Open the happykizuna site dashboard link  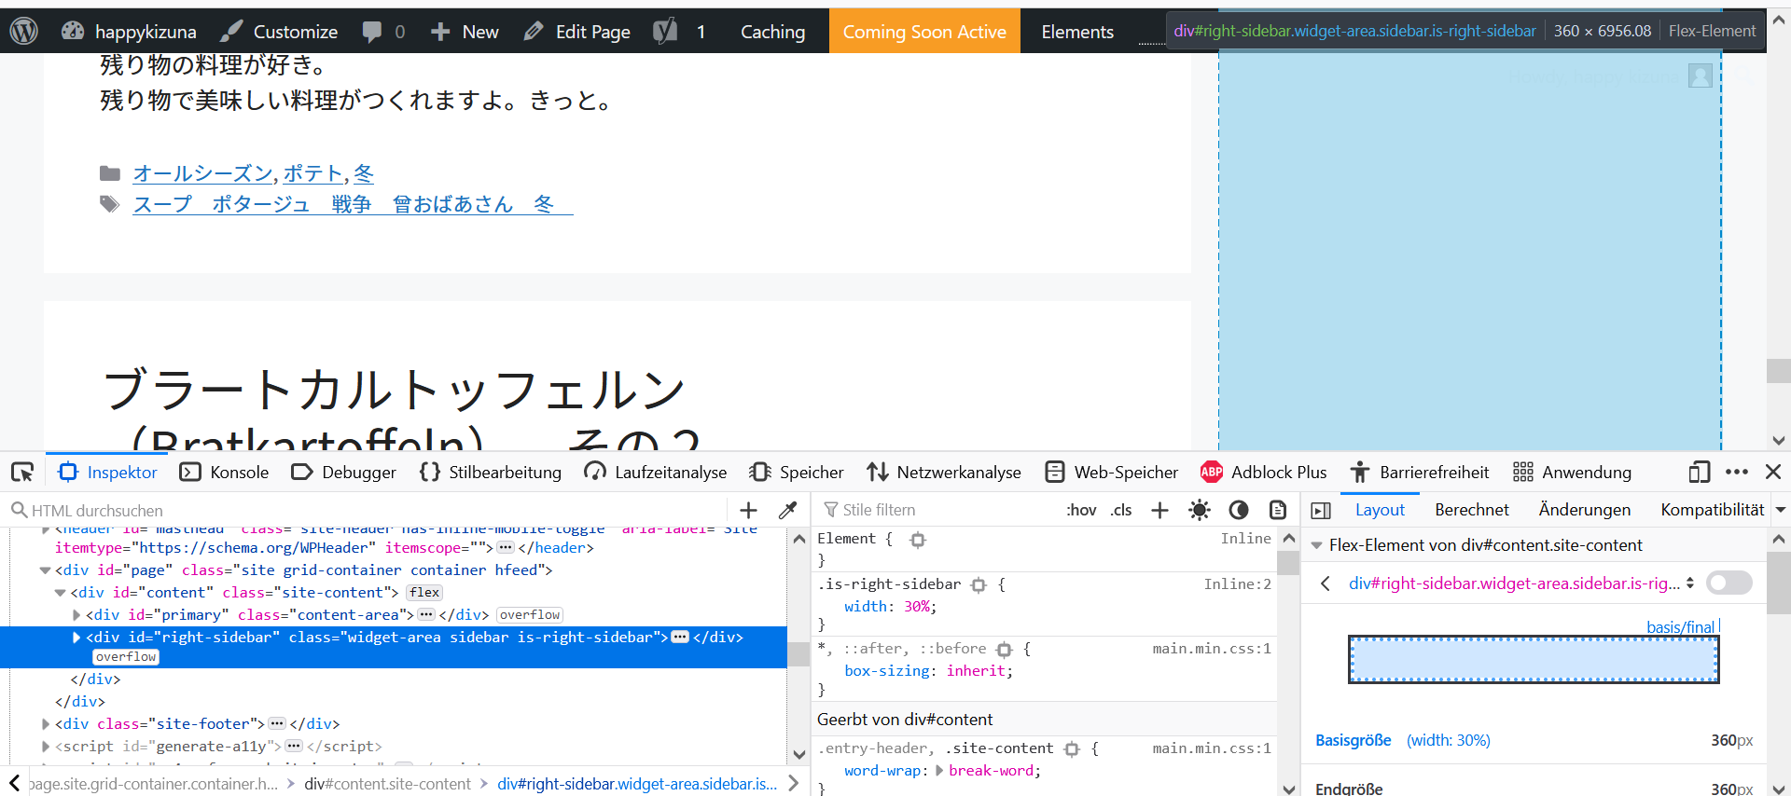129,31
